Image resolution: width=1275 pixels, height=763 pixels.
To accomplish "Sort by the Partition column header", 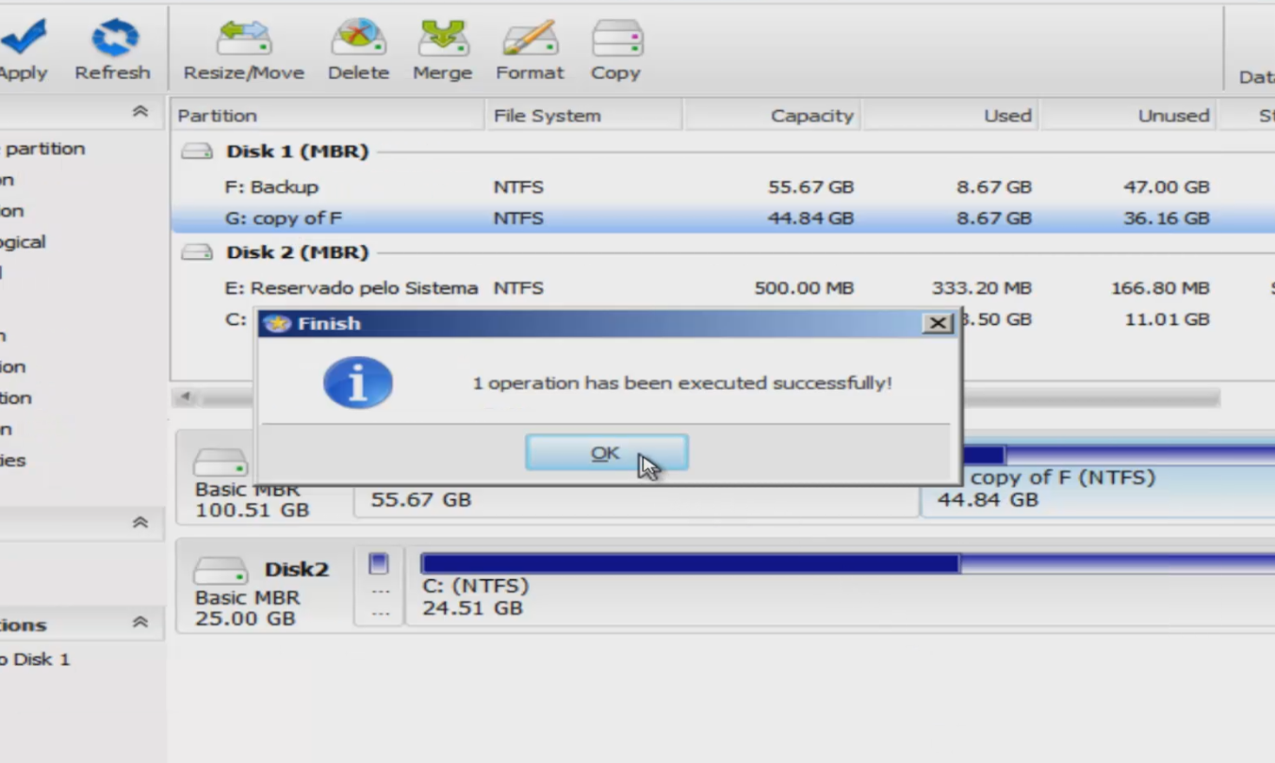I will point(328,116).
